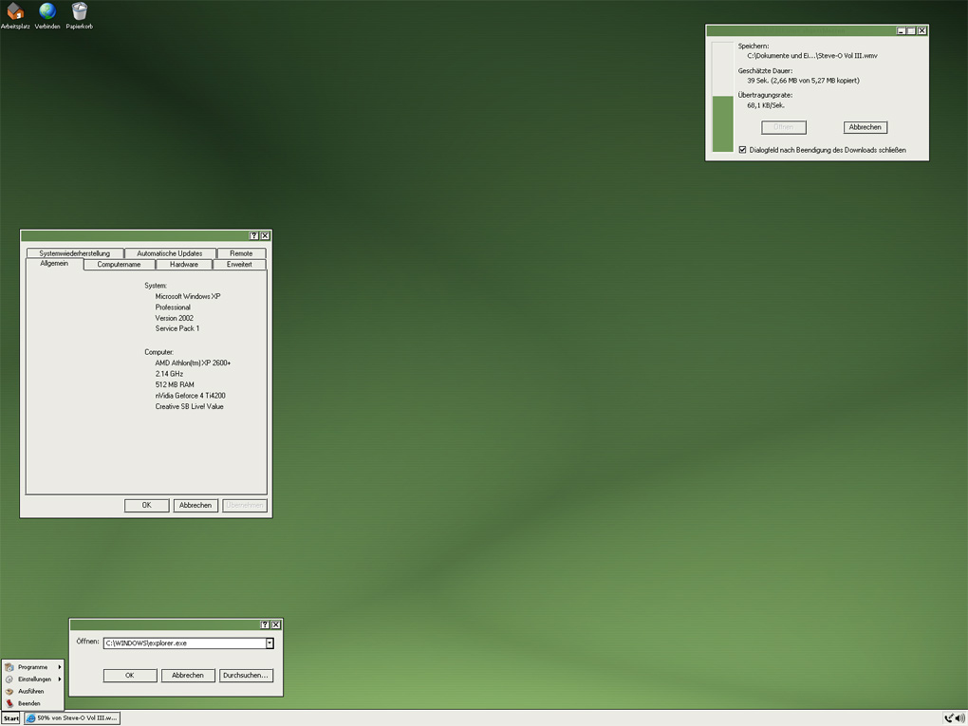Viewport: 968px width, 726px height.
Task: Expand the Einstellungen submenu
Action: (34, 679)
